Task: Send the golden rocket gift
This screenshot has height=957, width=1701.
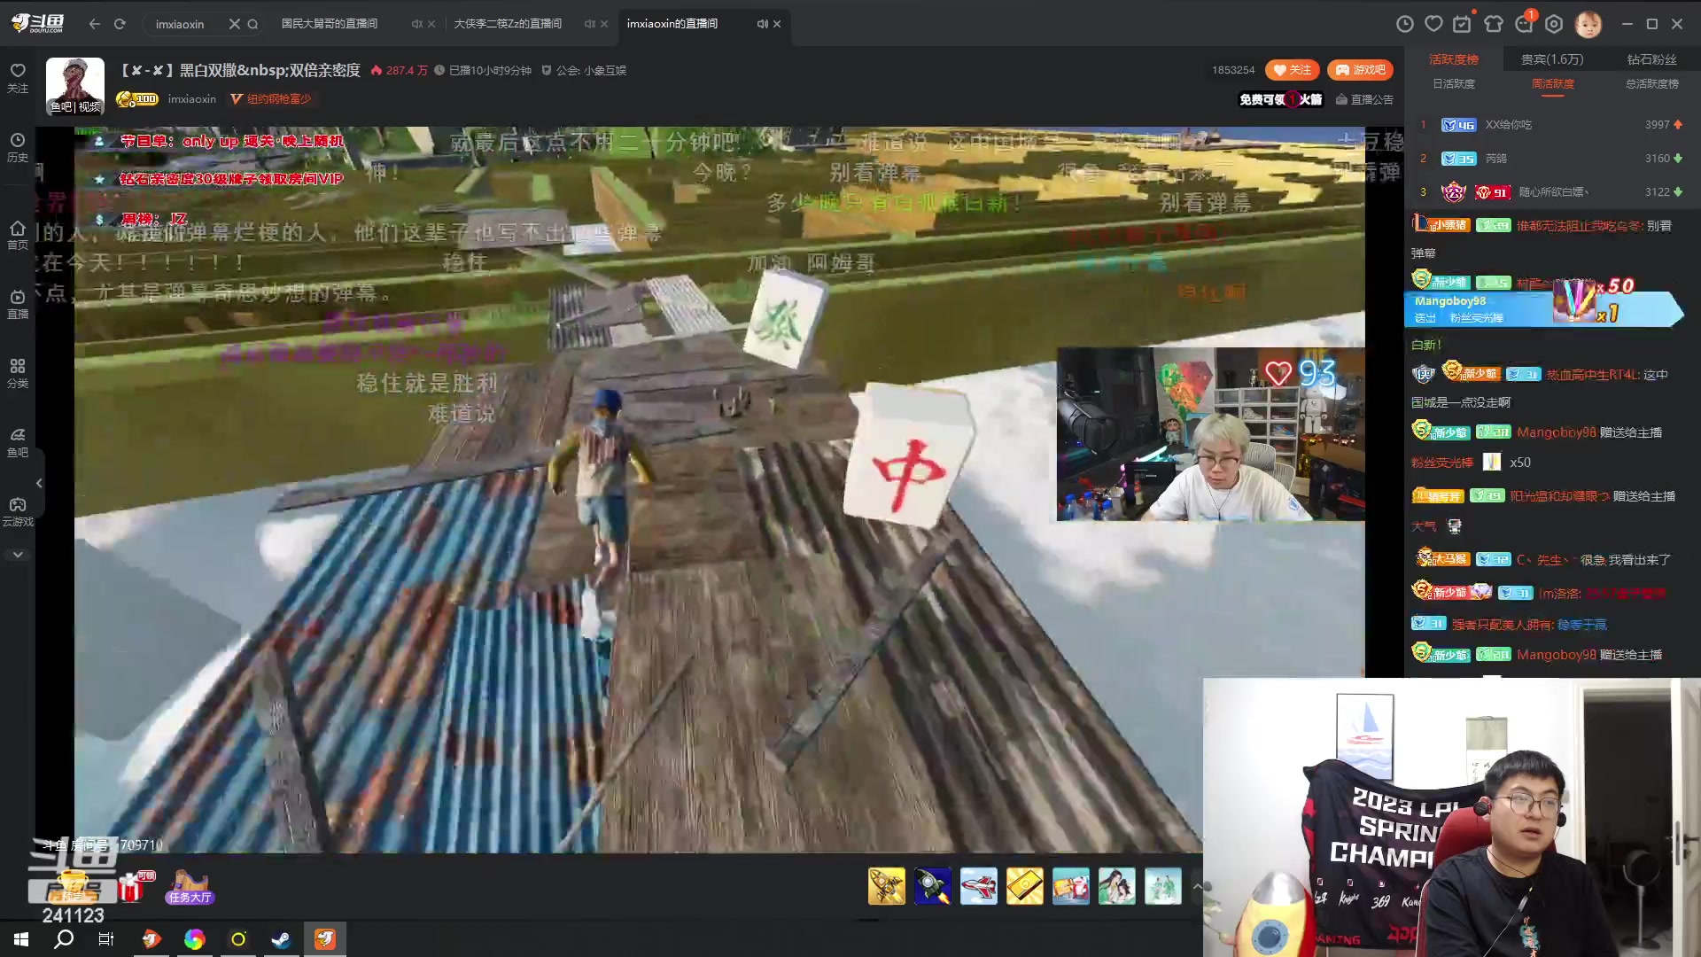Action: [887, 886]
